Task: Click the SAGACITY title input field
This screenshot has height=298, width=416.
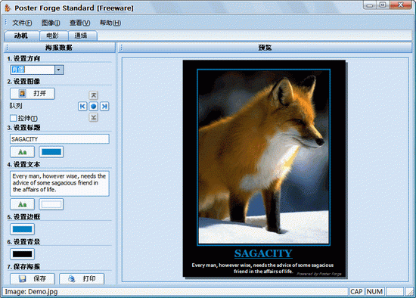Action: tap(60, 139)
